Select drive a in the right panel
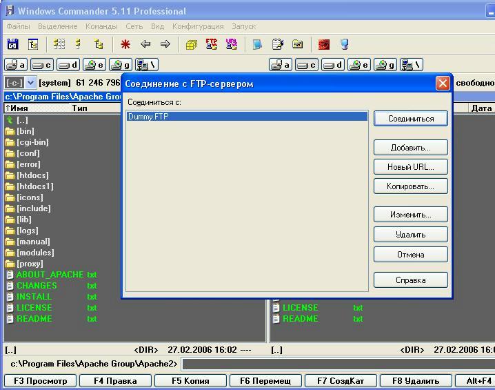Image resolution: width=495 pixels, height=390 pixels. click(281, 65)
